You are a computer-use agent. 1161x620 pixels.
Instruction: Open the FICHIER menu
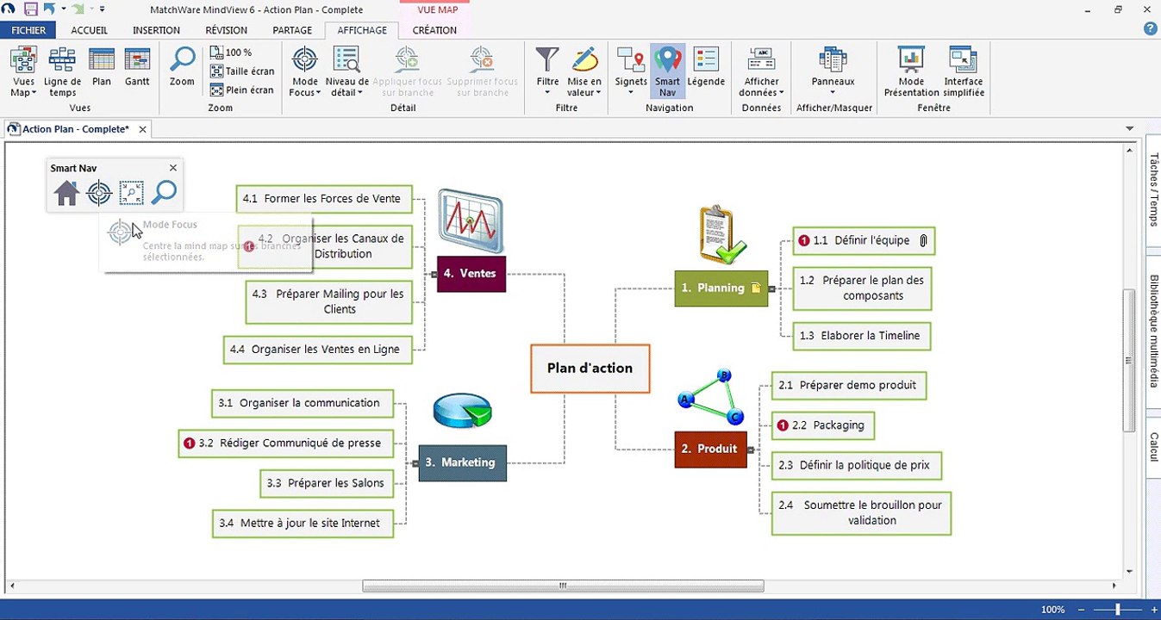coord(28,30)
